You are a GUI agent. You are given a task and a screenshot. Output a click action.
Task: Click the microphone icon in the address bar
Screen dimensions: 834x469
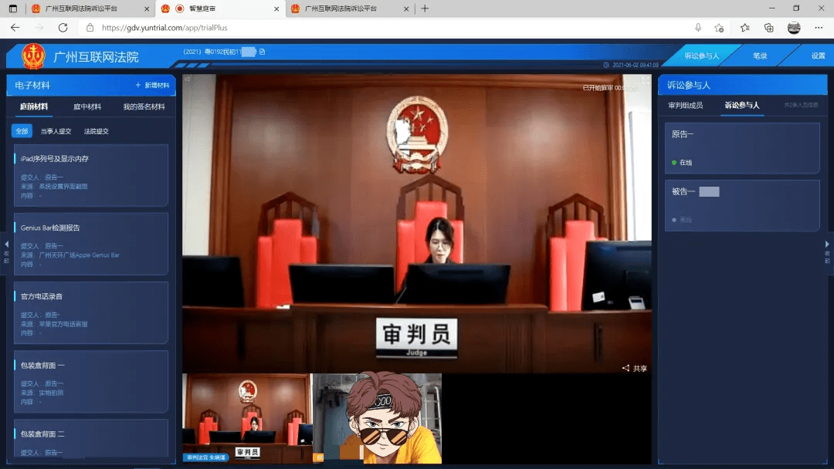click(698, 27)
